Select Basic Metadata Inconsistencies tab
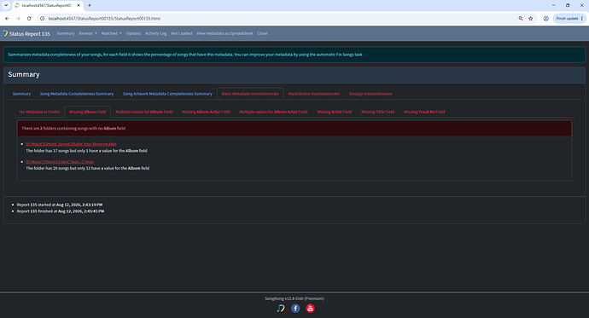This screenshot has width=589, height=318. click(x=250, y=94)
